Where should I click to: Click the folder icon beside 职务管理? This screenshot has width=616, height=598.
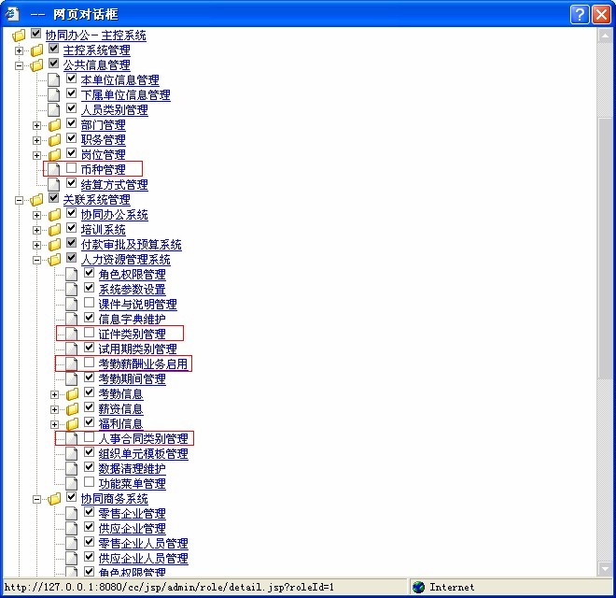pyautogui.click(x=55, y=140)
